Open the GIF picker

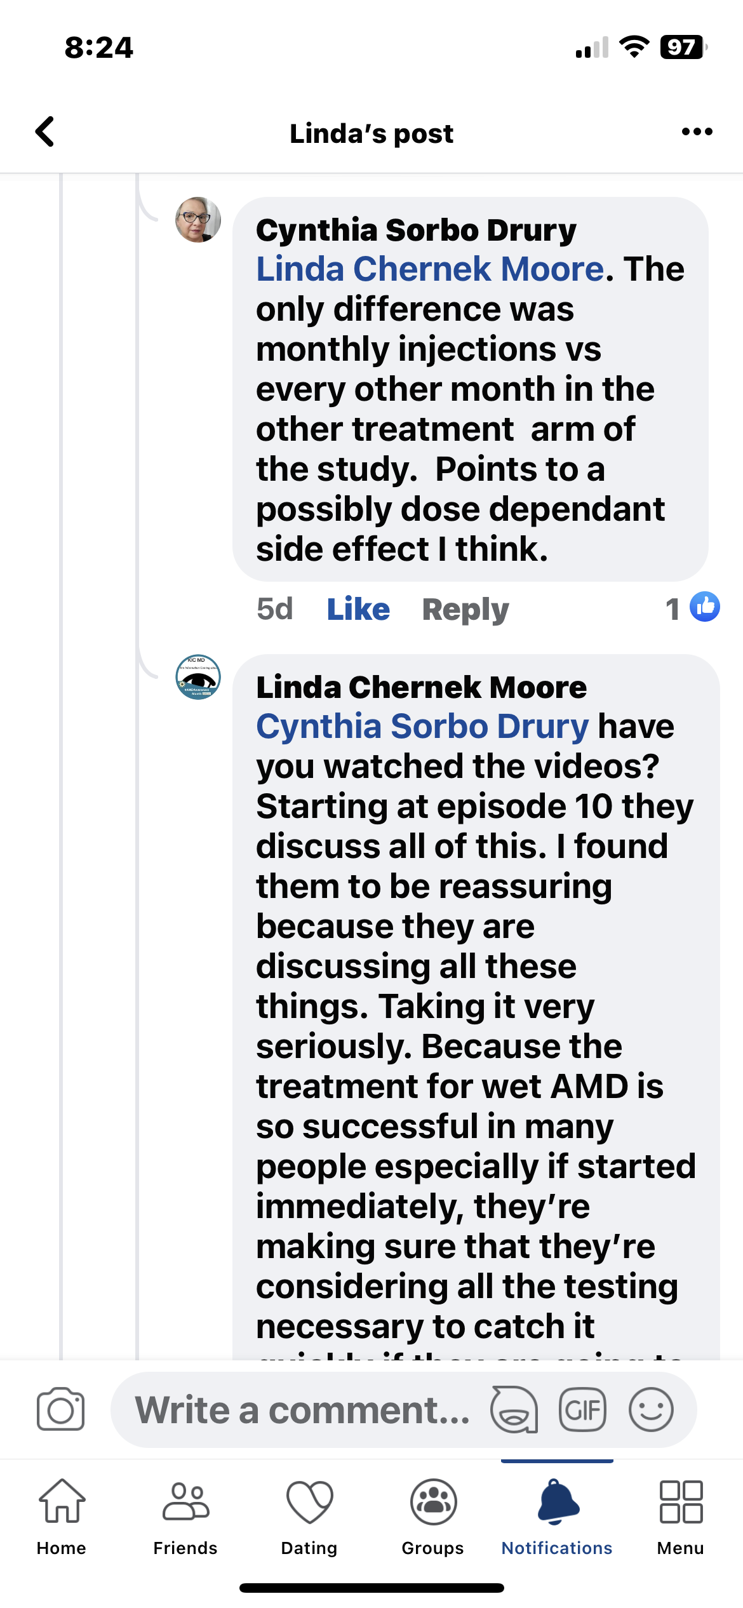(582, 1409)
